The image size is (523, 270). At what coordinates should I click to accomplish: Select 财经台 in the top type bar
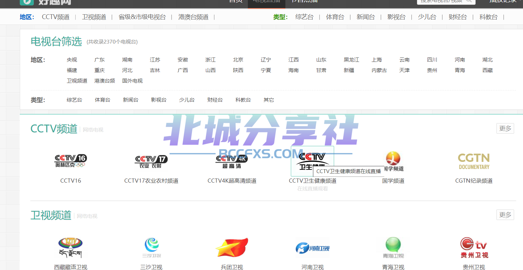[458, 17]
